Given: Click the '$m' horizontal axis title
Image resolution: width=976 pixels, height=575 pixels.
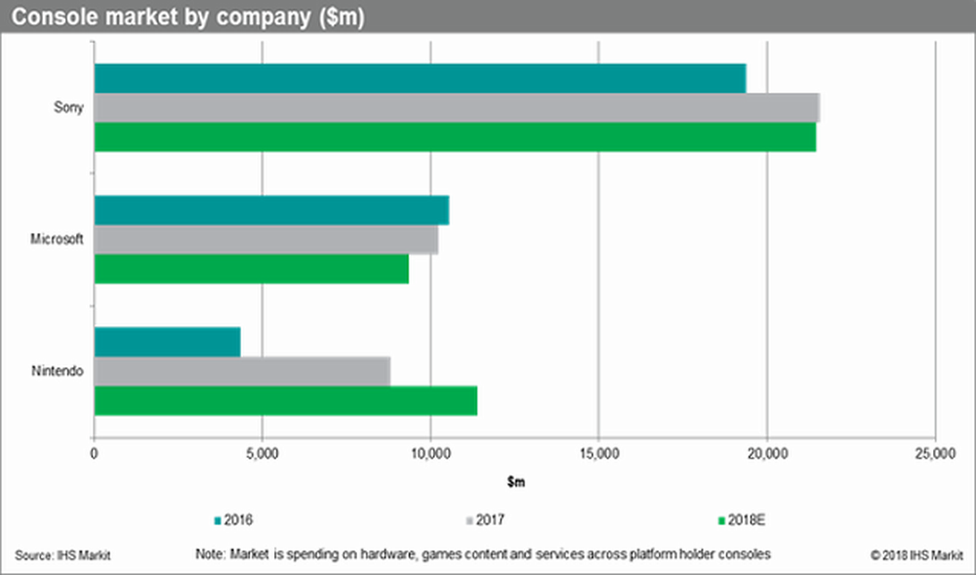Looking at the screenshot, I should [515, 482].
